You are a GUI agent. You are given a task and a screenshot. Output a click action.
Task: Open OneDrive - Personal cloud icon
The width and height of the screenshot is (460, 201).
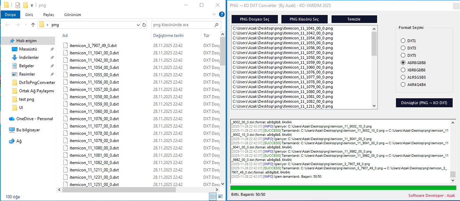[12, 119]
